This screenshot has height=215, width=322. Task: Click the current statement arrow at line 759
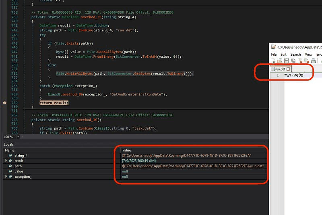[x=5, y=103]
